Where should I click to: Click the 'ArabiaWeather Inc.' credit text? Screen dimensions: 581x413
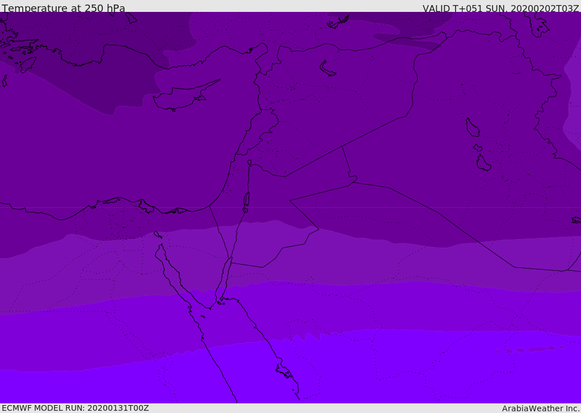pyautogui.click(x=541, y=408)
